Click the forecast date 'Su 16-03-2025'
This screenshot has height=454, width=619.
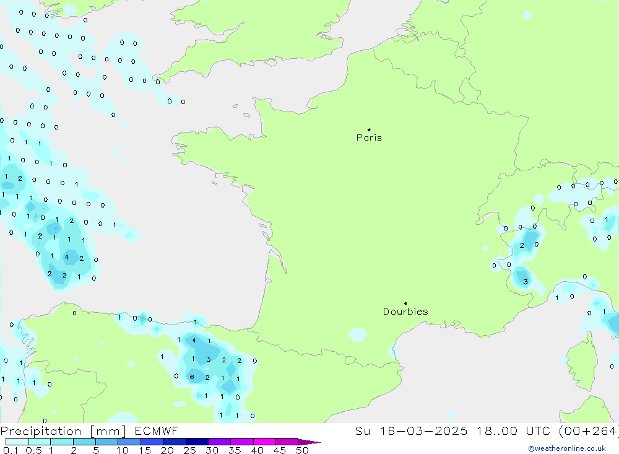point(411,431)
